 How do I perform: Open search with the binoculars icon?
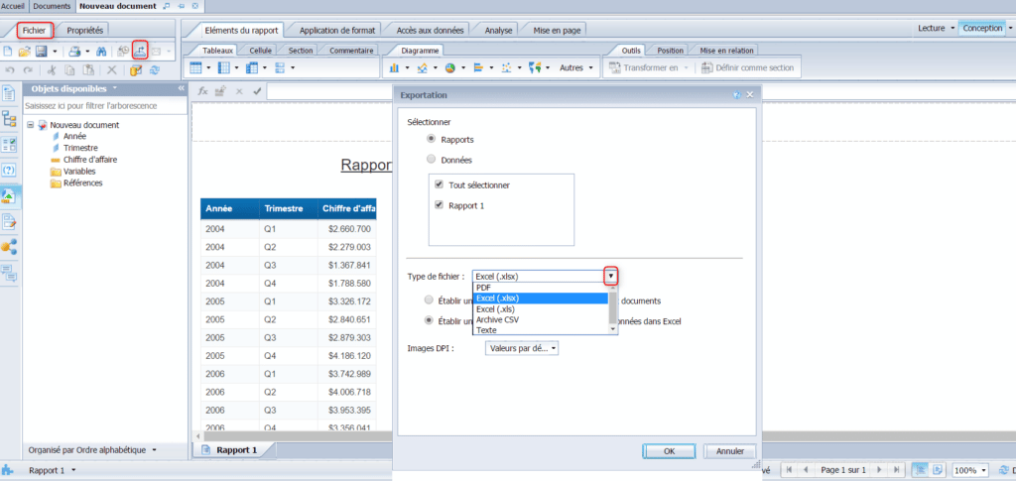pyautogui.click(x=101, y=51)
